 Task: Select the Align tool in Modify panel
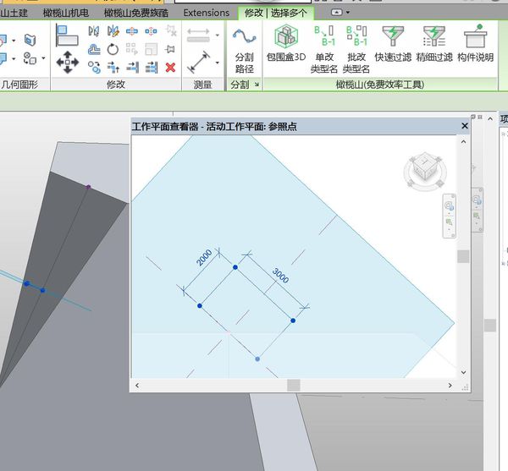click(67, 35)
